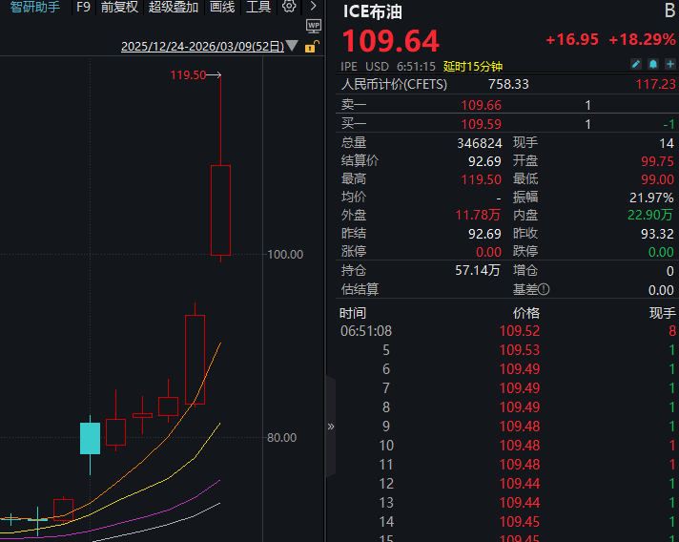Select the 06:51:08 trade row

[x=507, y=331]
